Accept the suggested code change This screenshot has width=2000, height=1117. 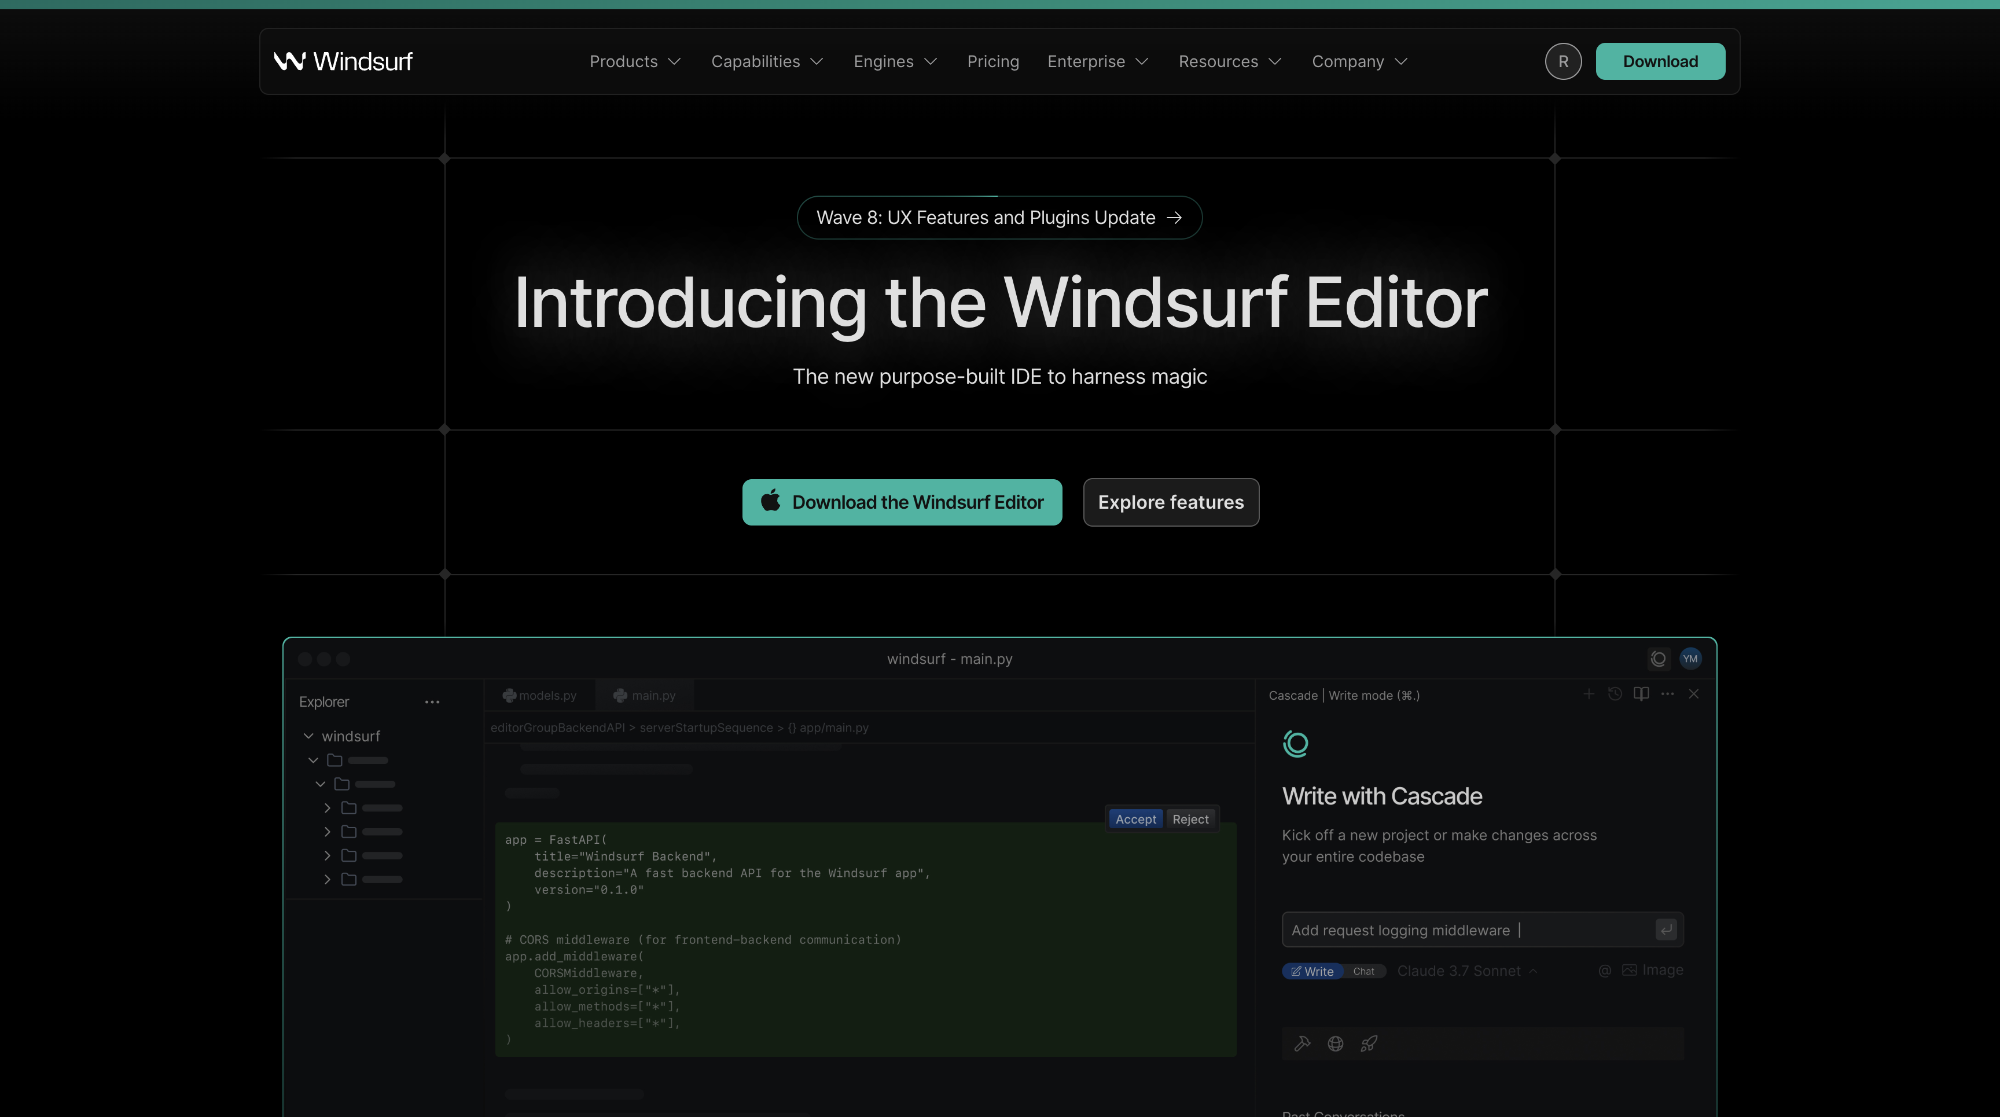[1135, 819]
